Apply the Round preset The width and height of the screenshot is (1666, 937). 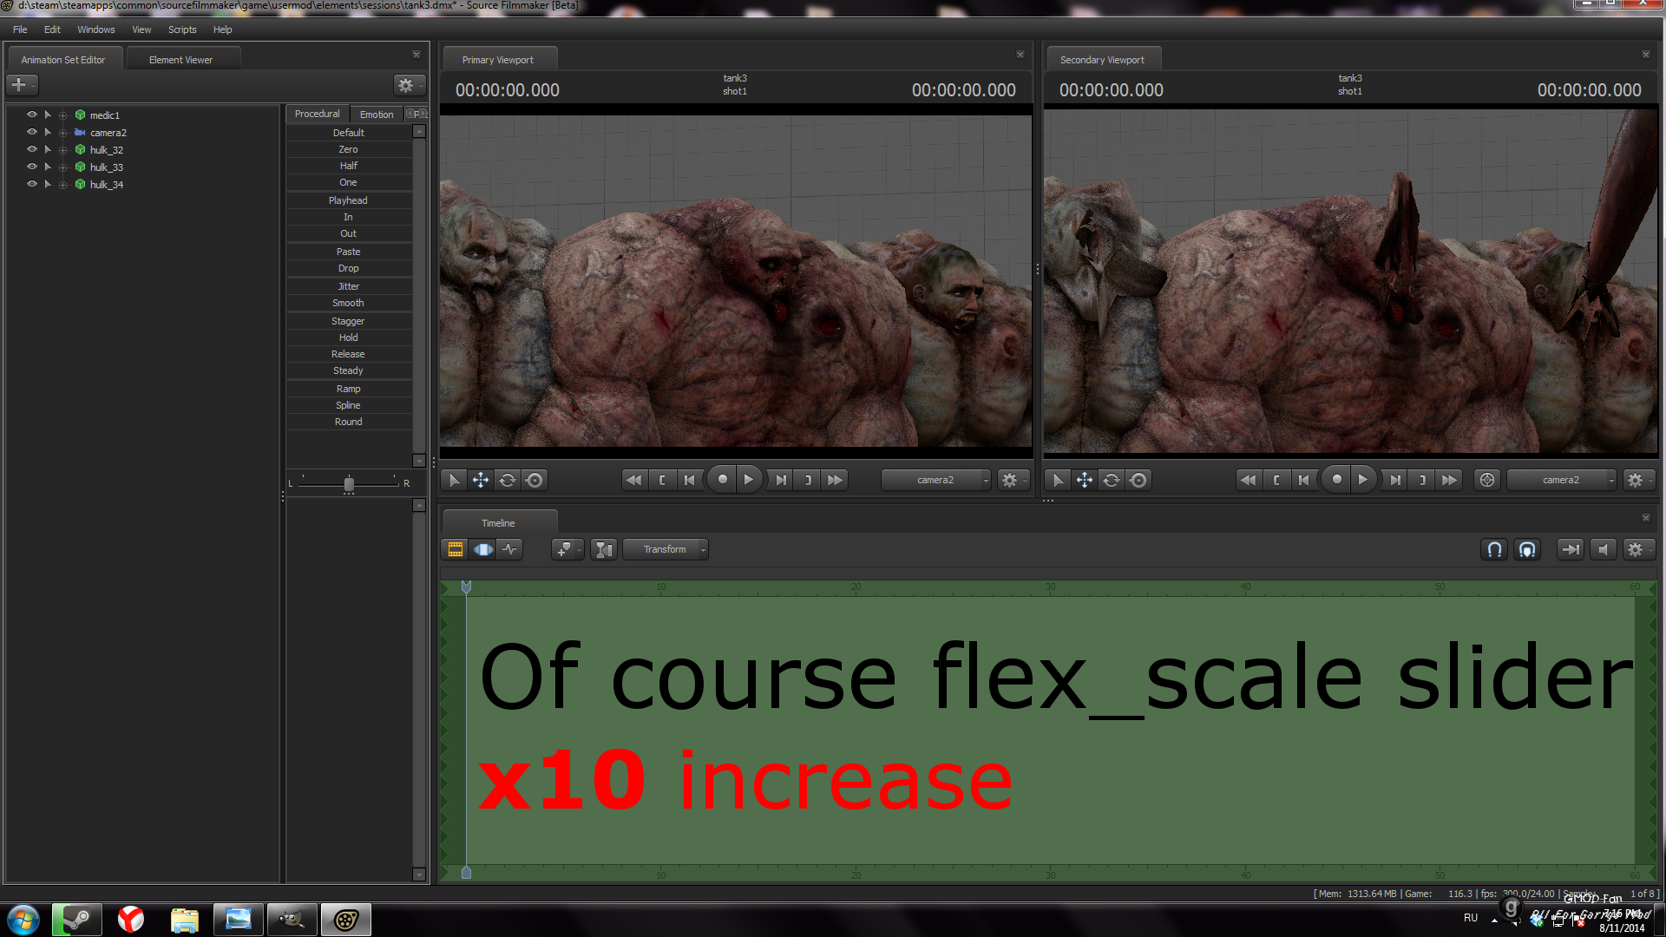349,422
